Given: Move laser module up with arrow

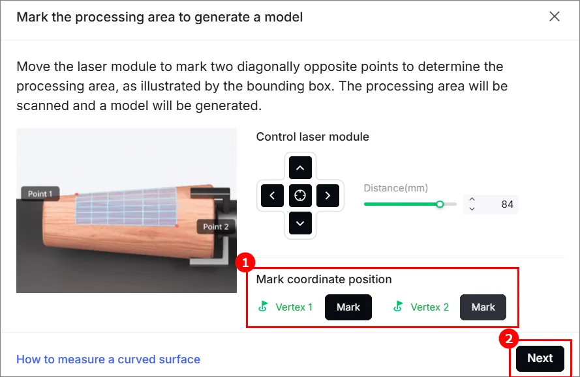Looking at the screenshot, I should [x=300, y=167].
